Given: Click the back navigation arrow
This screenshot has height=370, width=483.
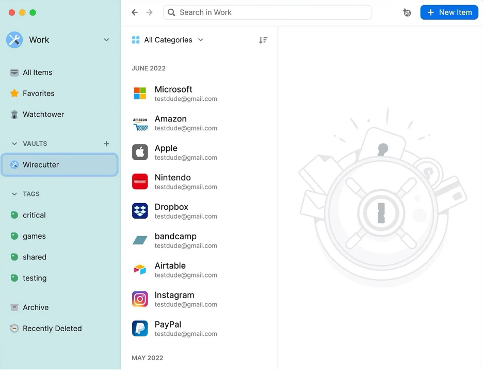Looking at the screenshot, I should click(x=134, y=12).
